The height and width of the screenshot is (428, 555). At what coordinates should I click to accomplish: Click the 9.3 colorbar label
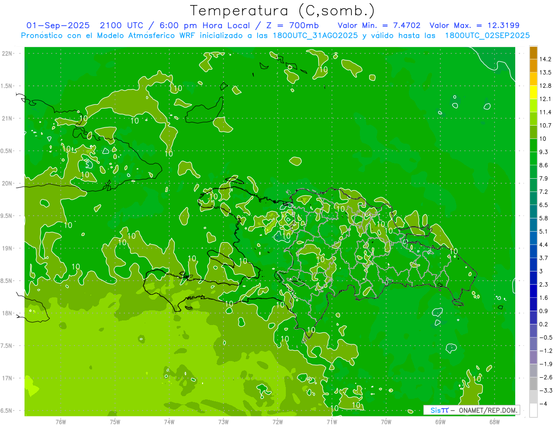pyautogui.click(x=543, y=152)
